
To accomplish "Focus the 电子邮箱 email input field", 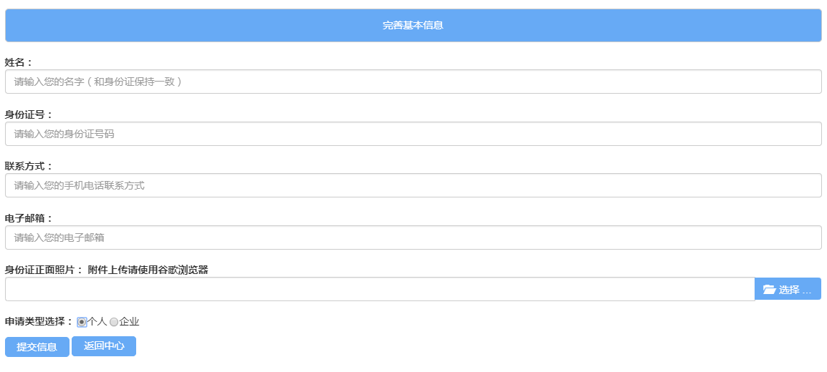I will click(x=413, y=238).
